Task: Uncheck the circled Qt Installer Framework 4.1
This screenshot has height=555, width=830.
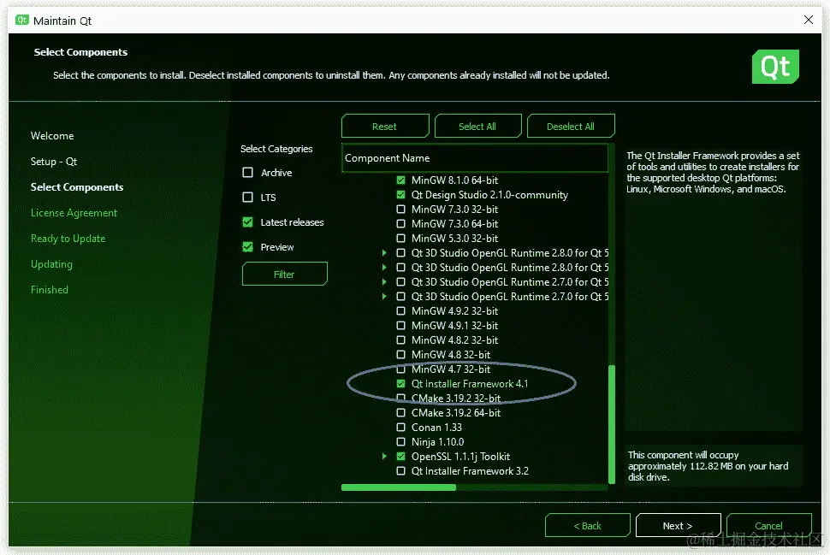Action: (400, 383)
